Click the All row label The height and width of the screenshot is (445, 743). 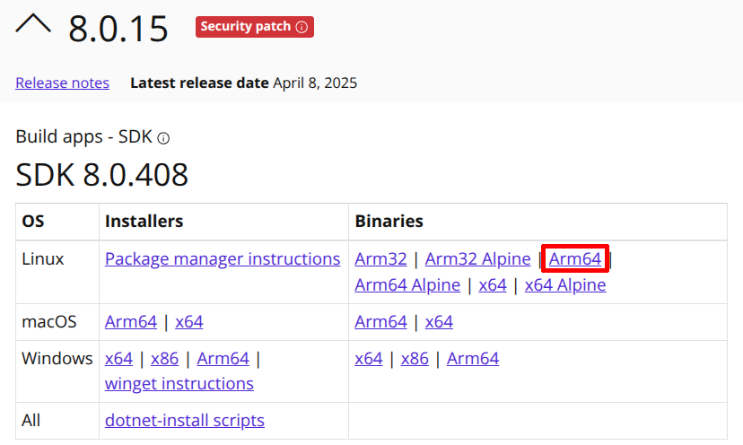31,421
